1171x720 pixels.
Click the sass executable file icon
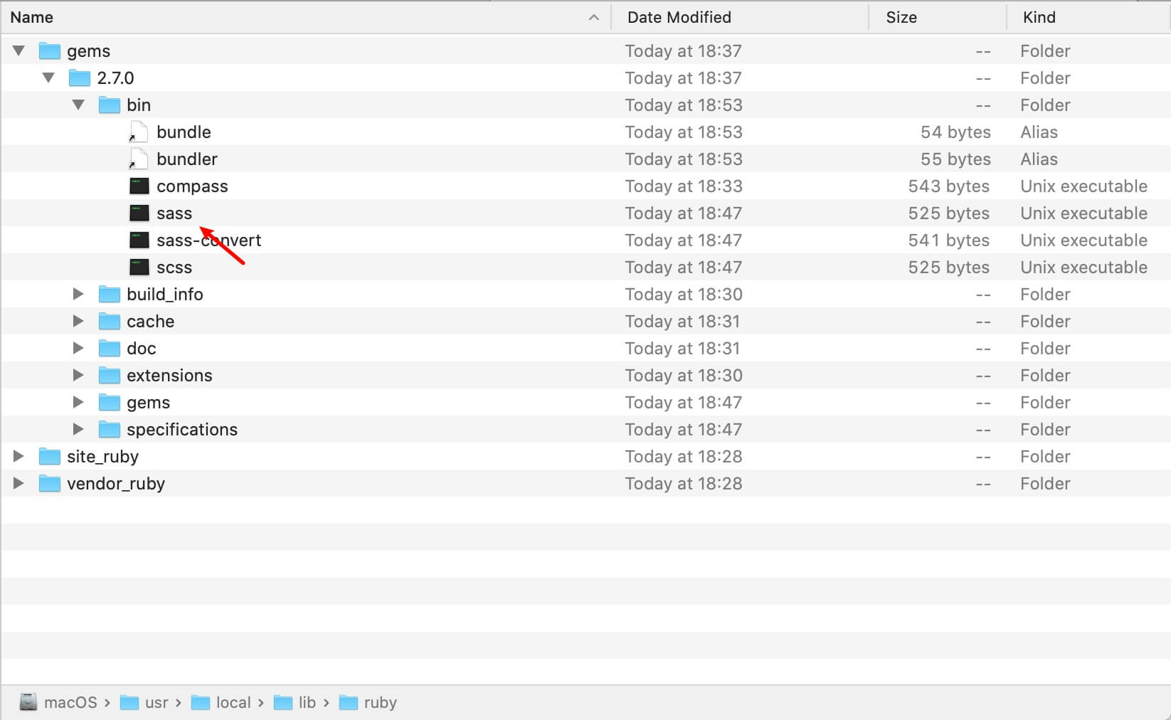(x=139, y=213)
